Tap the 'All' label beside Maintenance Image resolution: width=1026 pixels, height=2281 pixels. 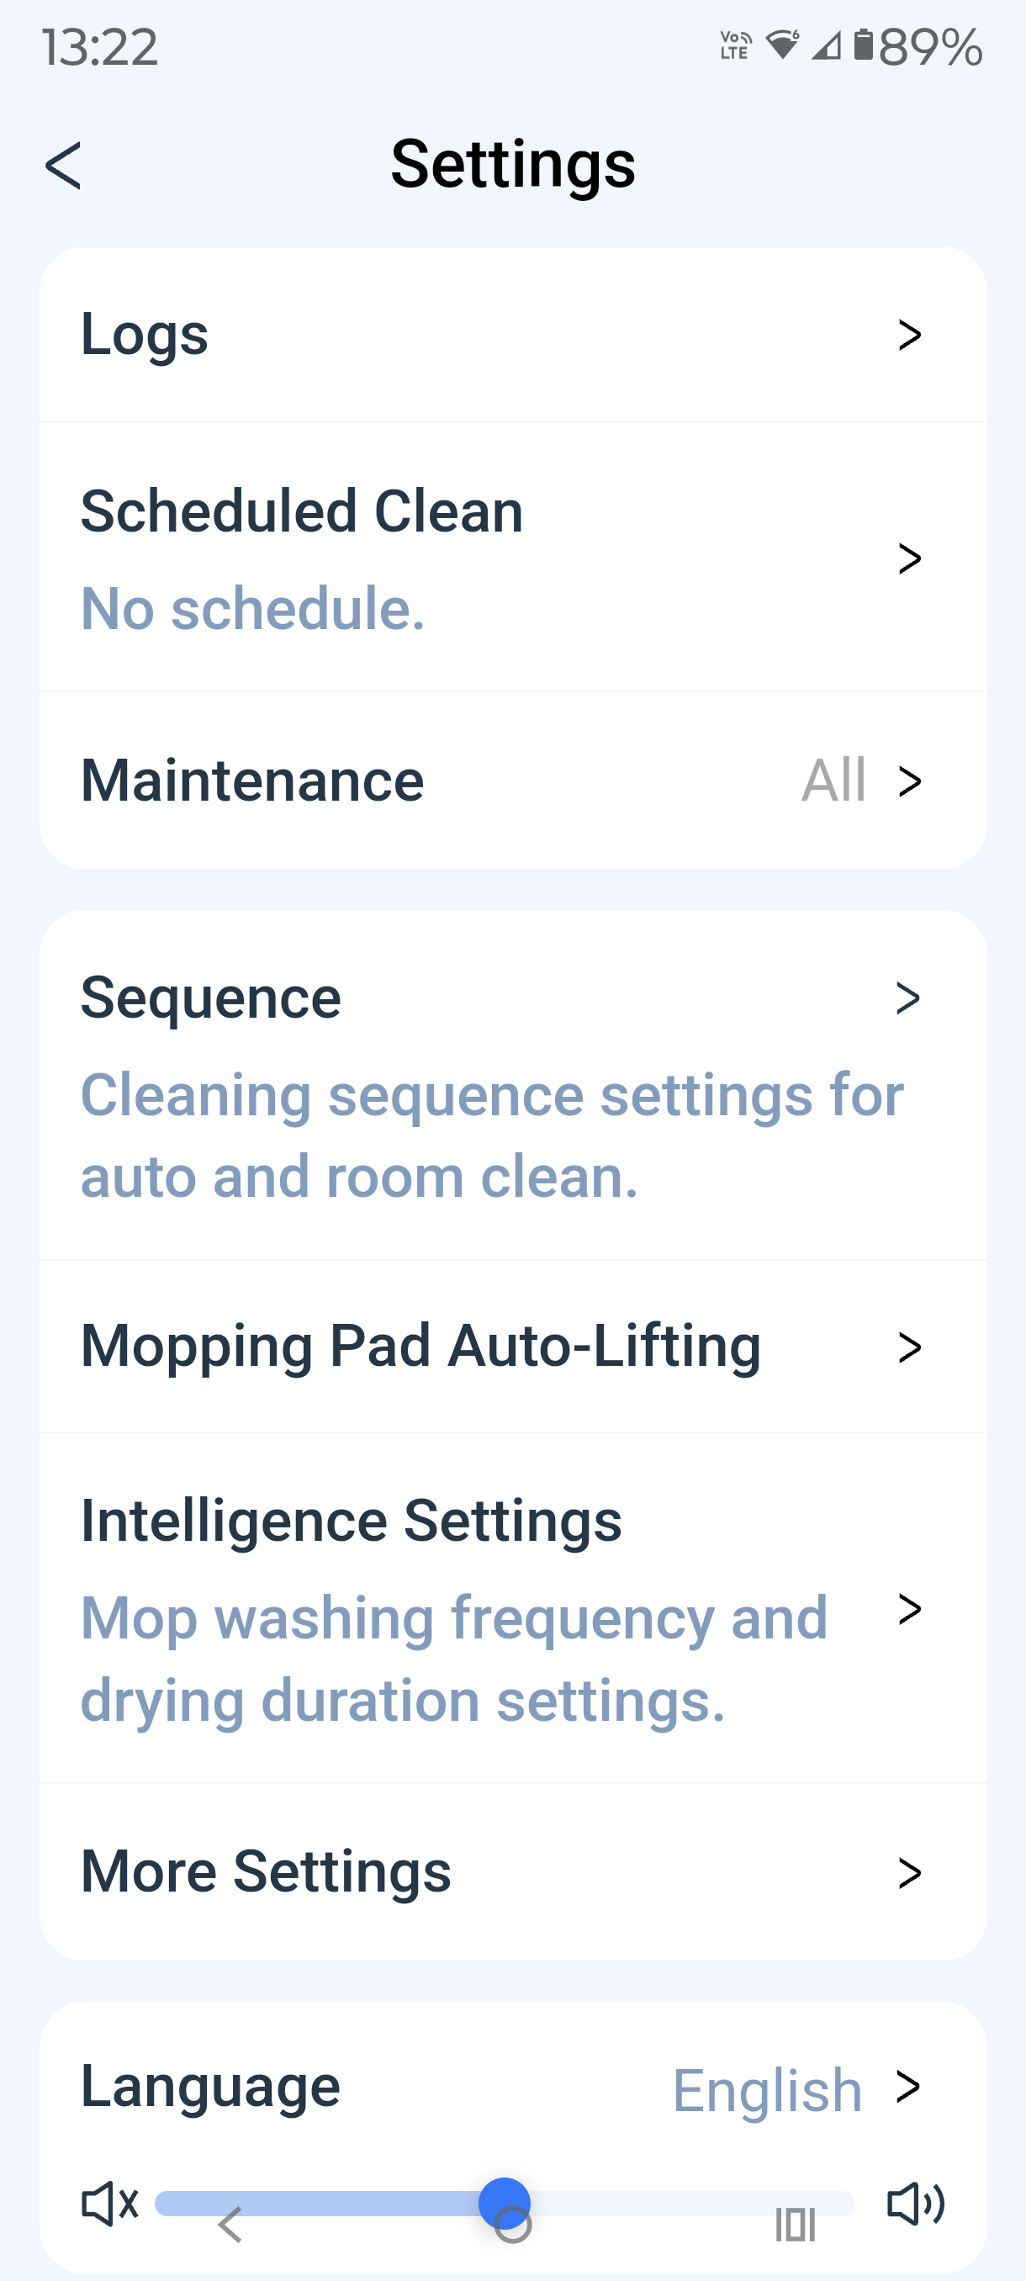coord(833,781)
